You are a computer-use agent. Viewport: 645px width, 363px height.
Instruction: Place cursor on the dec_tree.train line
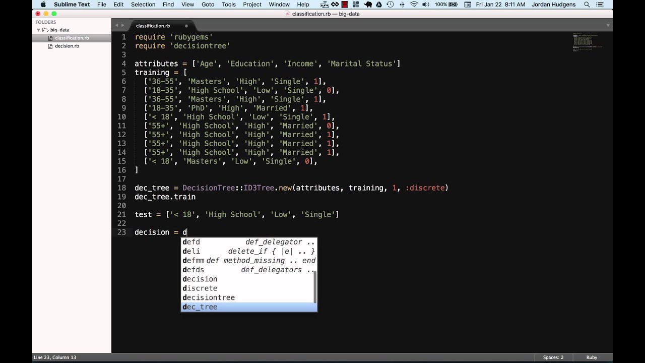[x=165, y=197]
